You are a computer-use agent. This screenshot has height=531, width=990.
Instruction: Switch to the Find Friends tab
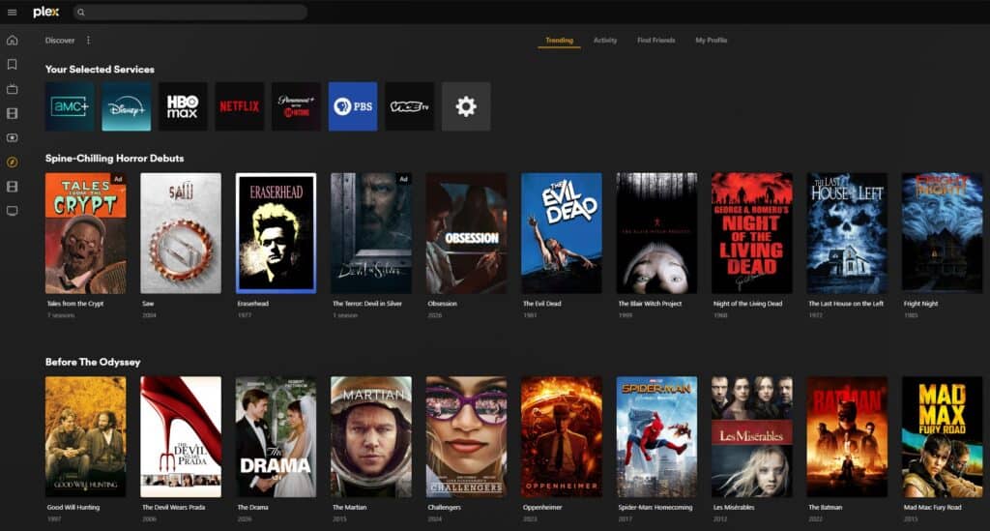[x=656, y=41]
